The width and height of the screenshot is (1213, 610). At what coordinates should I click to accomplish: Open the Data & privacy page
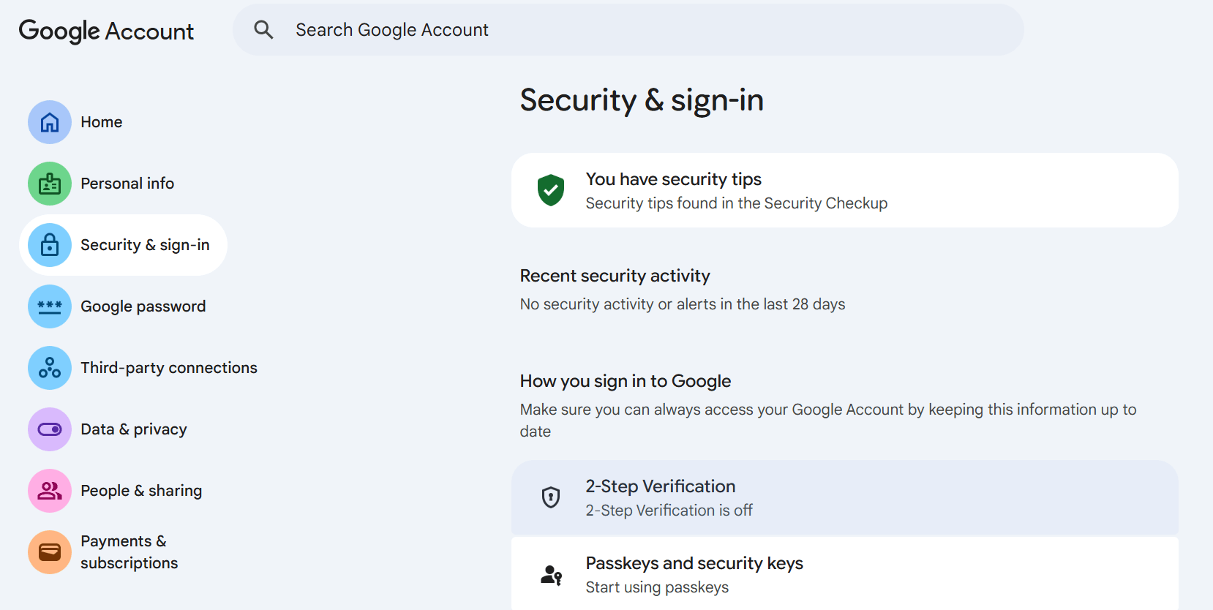134,429
